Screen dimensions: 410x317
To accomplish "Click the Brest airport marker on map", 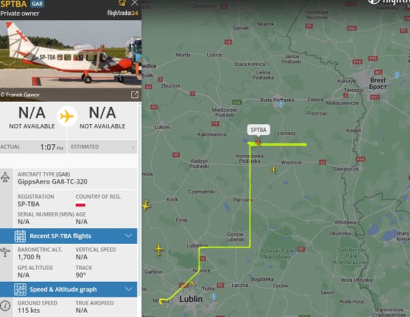I will [397, 75].
